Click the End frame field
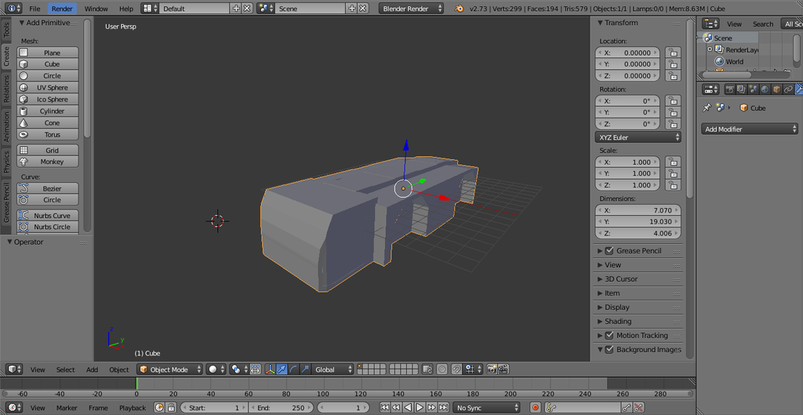This screenshot has width=803, height=415. point(281,408)
